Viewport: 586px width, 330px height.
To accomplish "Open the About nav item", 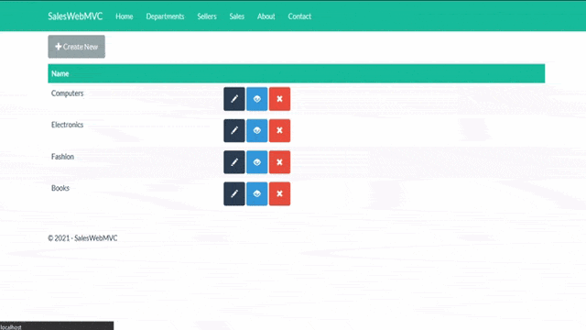I will click(266, 16).
